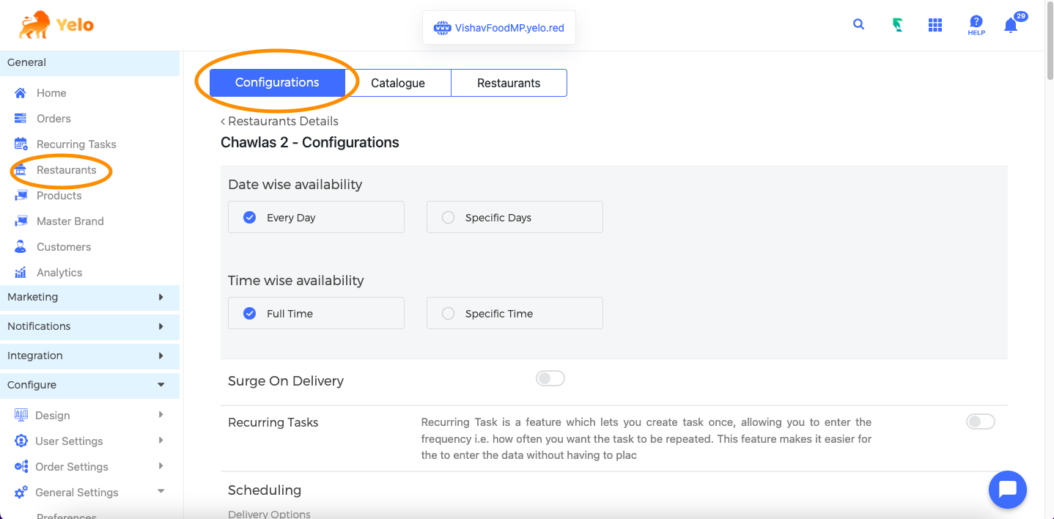1054x519 pixels.
Task: Choose the Specific Time radio option
Action: pos(449,314)
